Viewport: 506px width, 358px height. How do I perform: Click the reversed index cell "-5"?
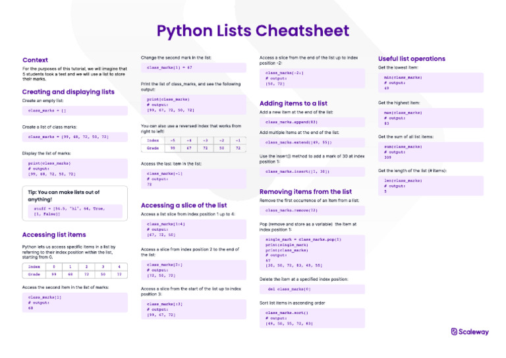pyautogui.click(x=173, y=140)
